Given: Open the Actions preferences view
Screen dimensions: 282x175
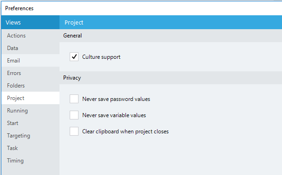Looking at the screenshot, I should (x=30, y=36).
